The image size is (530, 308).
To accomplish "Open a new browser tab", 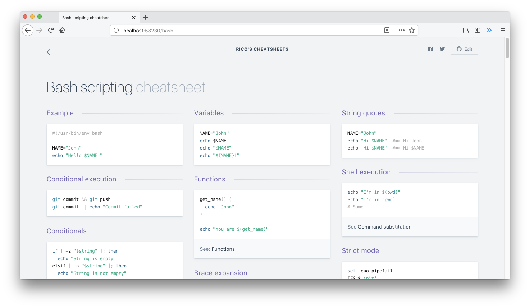I will [145, 17].
